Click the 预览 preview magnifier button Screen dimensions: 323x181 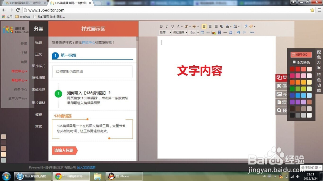[x=282, y=110]
